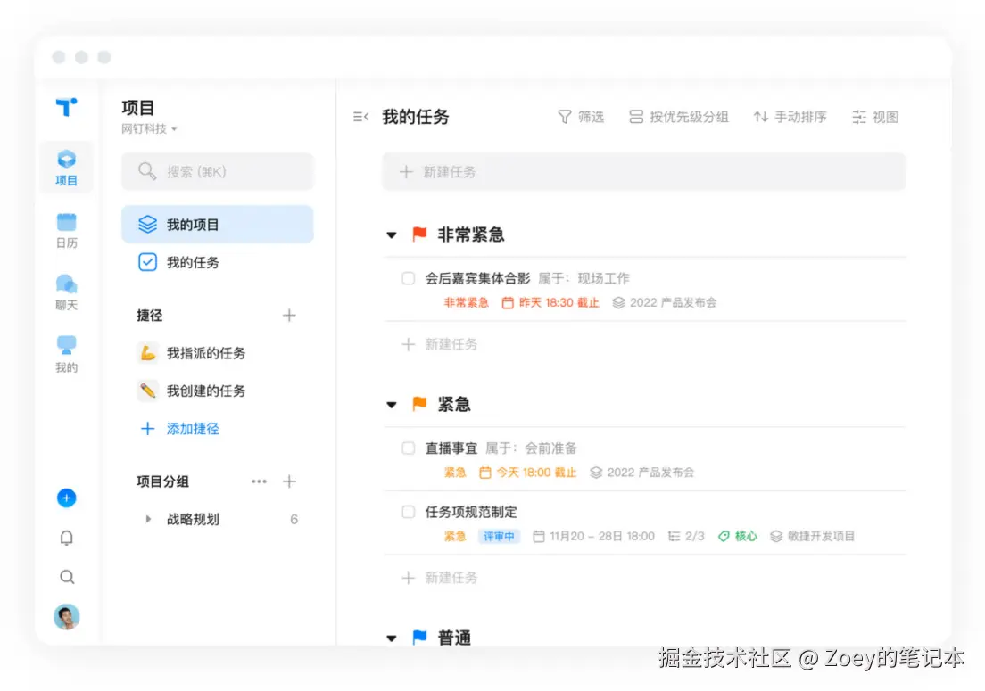985x691 pixels.
Task: Click the 紧急 tag on 任务项规范制定
Action: [455, 536]
